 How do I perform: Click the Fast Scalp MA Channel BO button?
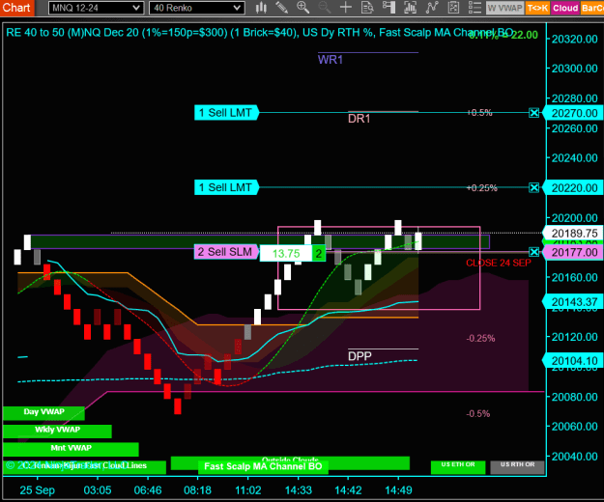tap(263, 466)
